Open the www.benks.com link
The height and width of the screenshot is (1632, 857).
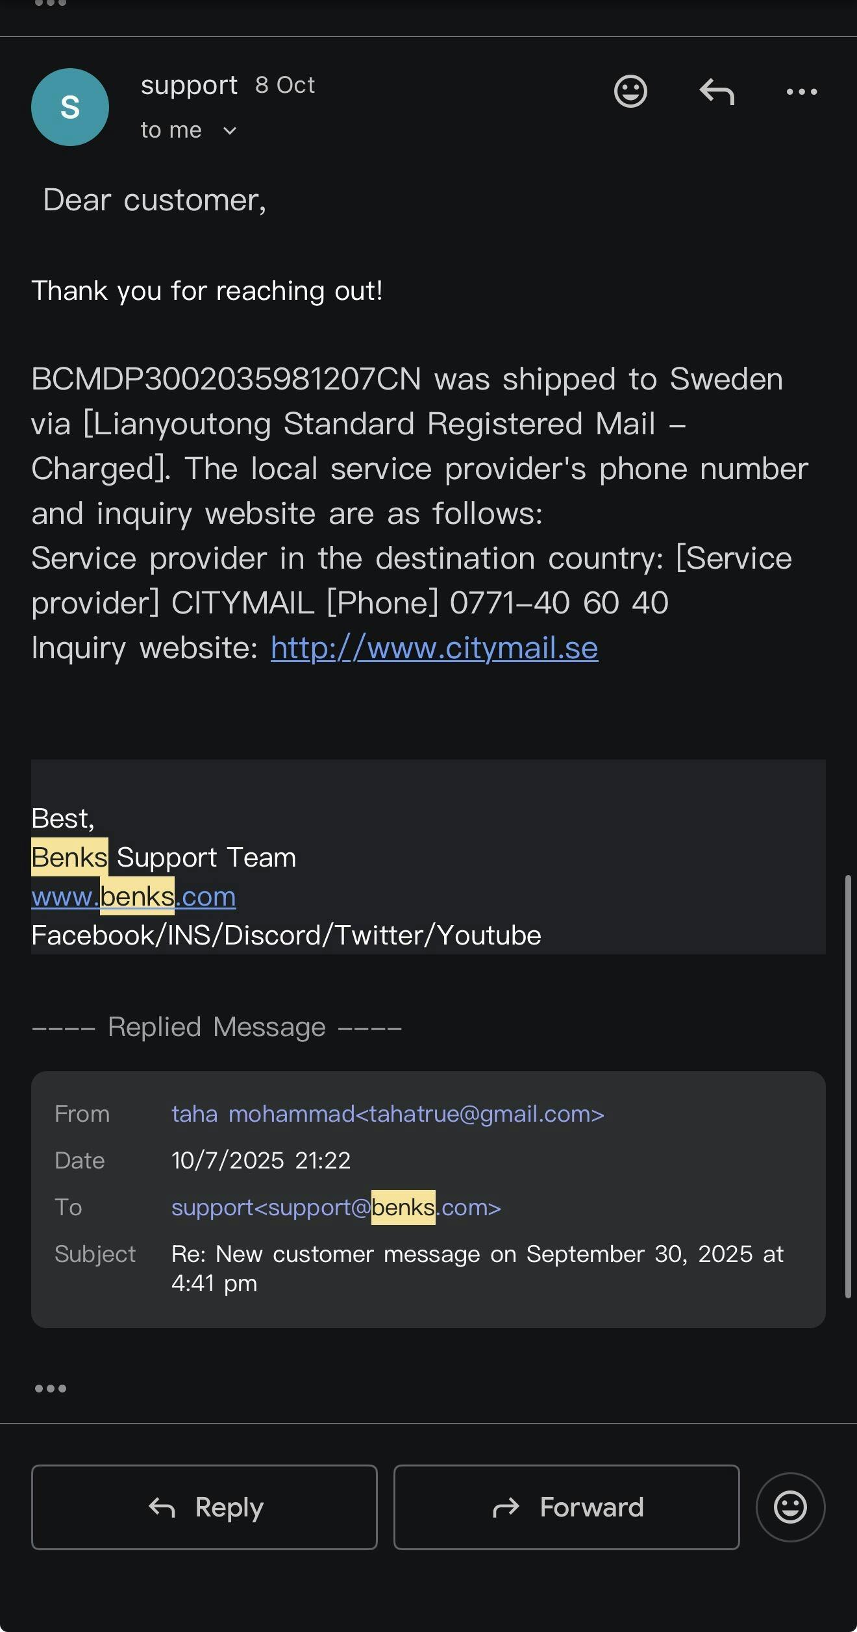click(134, 896)
